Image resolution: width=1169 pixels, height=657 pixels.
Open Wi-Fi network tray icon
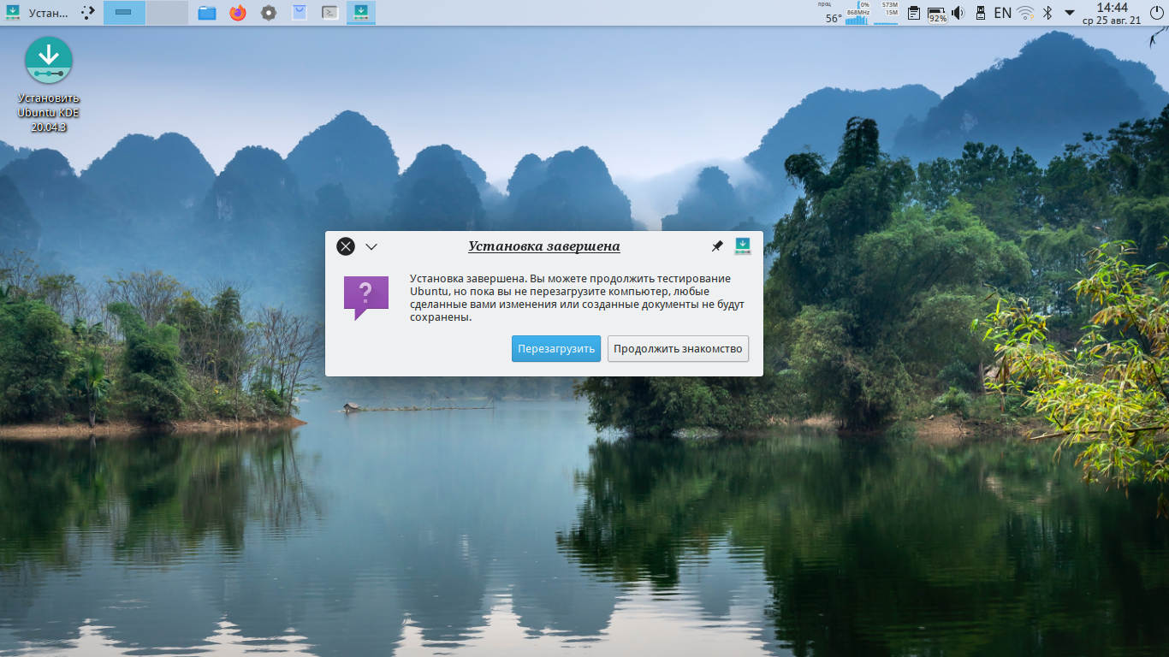click(1025, 13)
